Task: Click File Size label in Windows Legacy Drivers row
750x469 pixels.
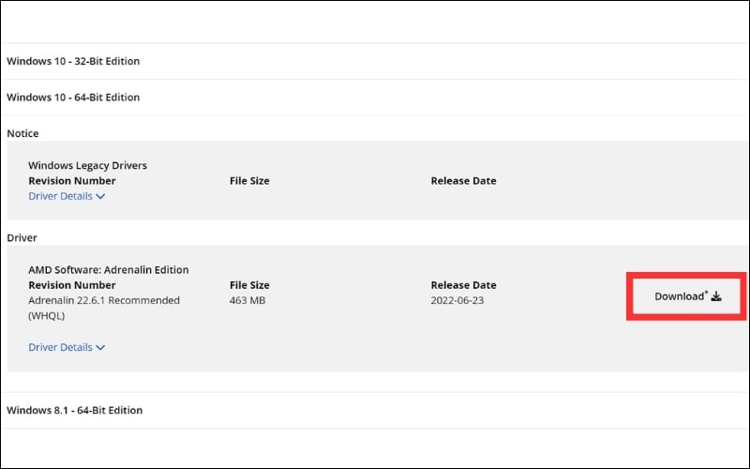Action: [249, 181]
